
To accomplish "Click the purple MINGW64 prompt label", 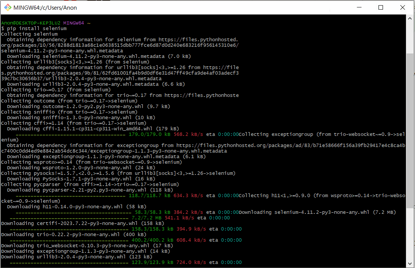I will pos(74,23).
